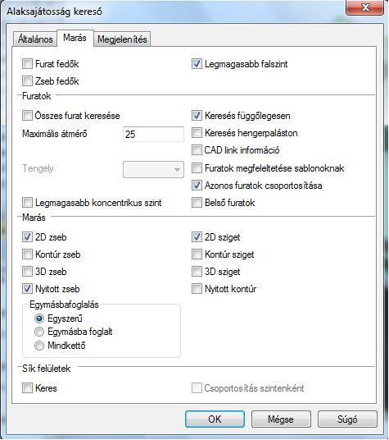Uncheck Legmagasabb falszint option

197,64
